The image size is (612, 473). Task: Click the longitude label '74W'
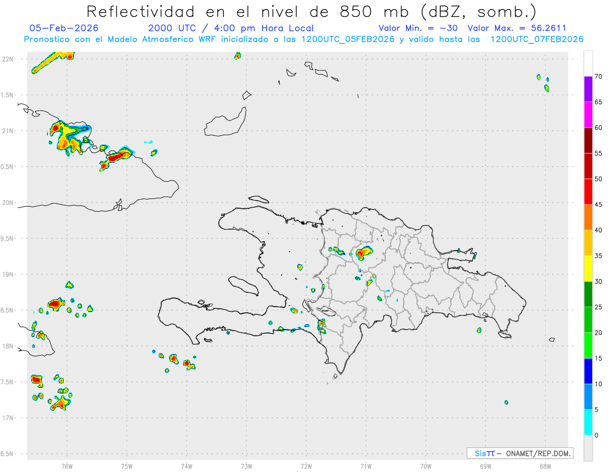point(187,466)
